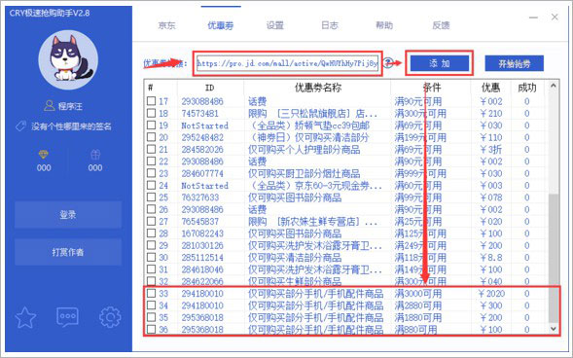
Task: Select ID 76545837 cell
Action: (x=199, y=222)
